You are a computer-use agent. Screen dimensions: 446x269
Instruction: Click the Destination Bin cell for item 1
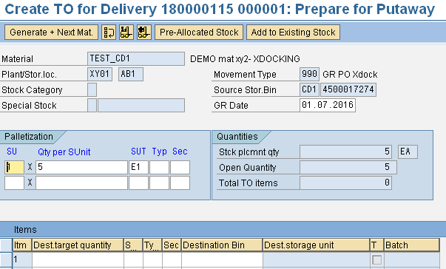(222, 259)
